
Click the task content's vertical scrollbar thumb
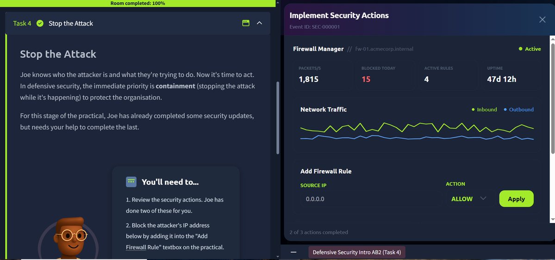coord(278,118)
